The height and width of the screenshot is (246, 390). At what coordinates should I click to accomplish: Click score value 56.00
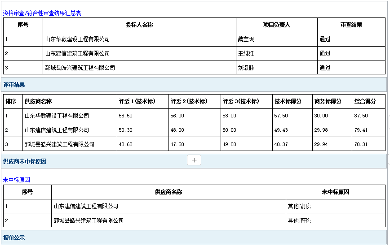click(x=177, y=116)
